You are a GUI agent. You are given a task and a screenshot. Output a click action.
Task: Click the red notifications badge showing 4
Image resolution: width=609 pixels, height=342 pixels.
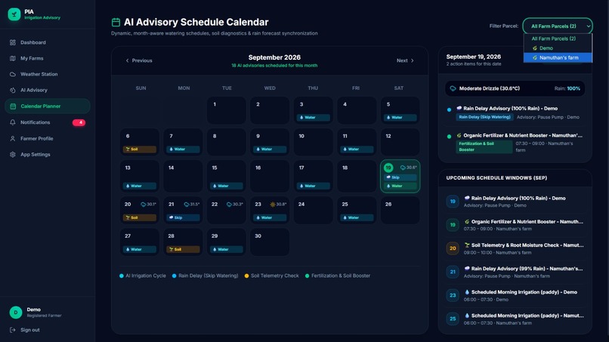79,122
